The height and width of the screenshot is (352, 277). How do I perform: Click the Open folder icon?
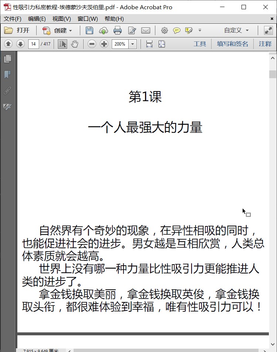tap(9, 30)
